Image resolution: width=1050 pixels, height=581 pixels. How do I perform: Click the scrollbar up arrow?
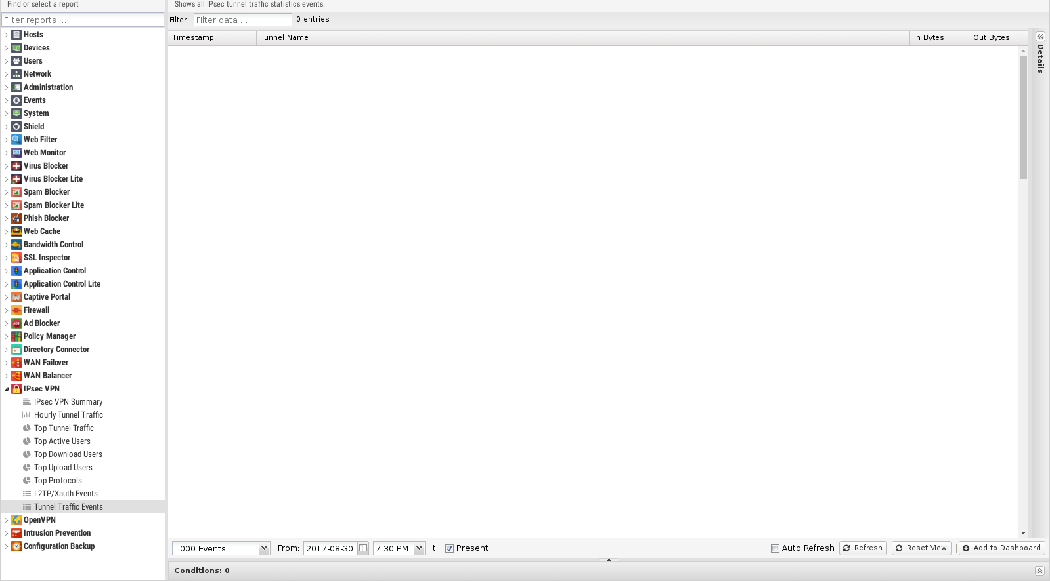(1023, 50)
